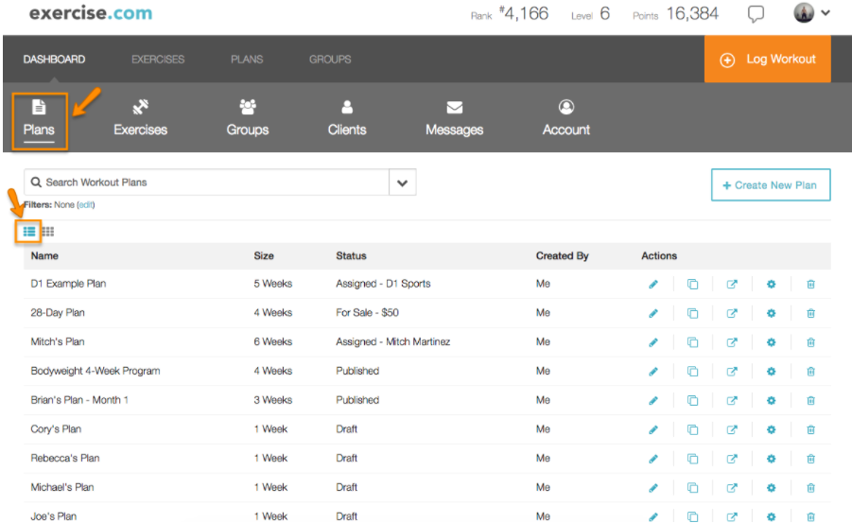Edit Bodyweight 4-Week Program
Screen dimensions: 852x523
pos(653,372)
